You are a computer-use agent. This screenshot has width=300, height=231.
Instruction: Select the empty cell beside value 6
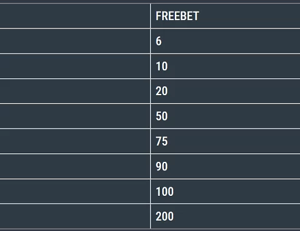(75, 41)
